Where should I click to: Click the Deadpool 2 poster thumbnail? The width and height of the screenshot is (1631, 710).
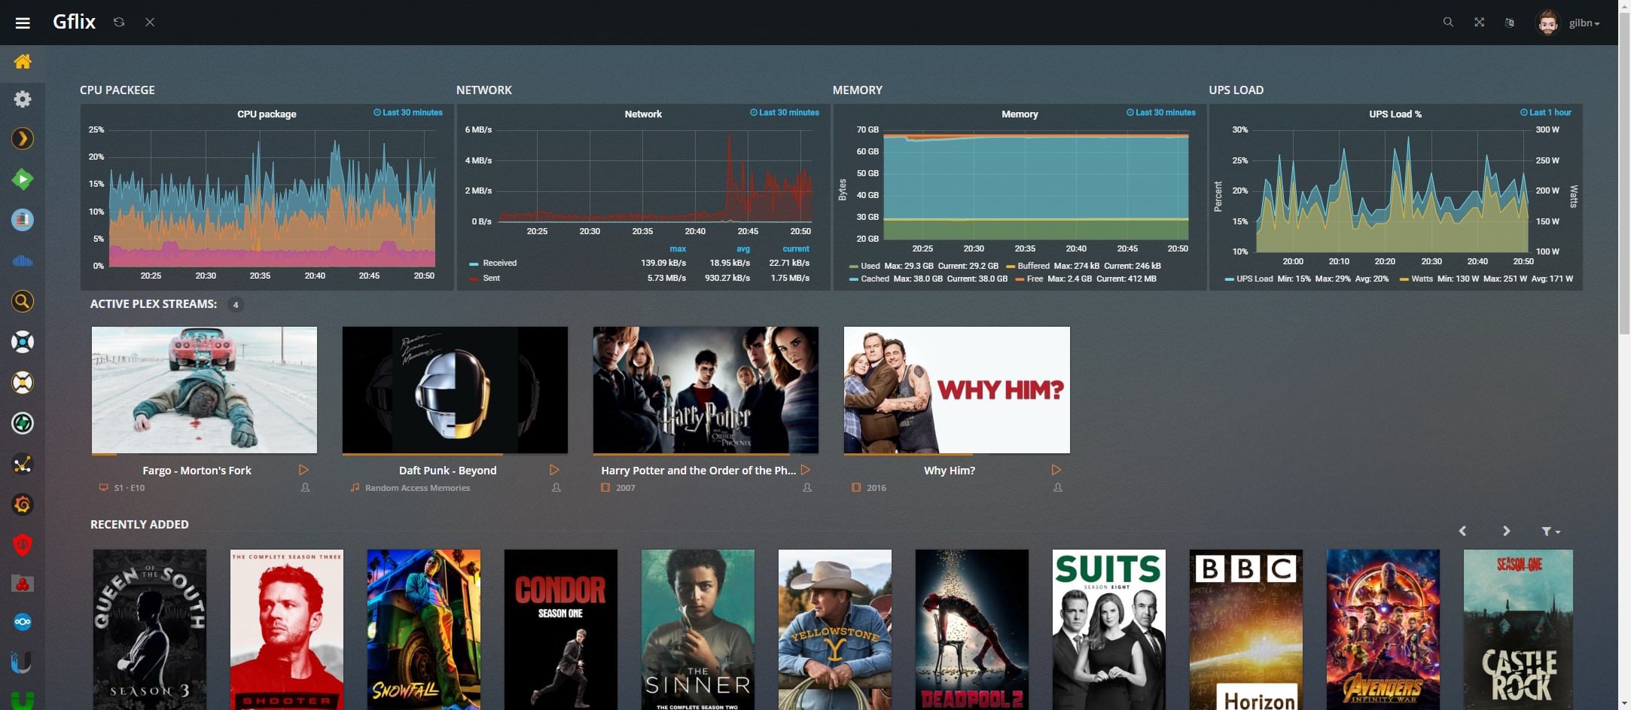pyautogui.click(x=971, y=629)
